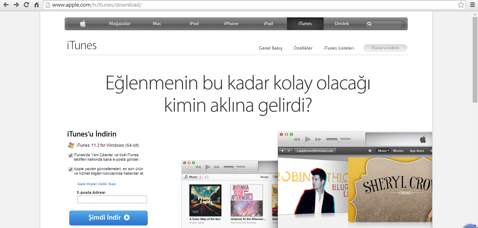
Task: Click the 'Pretty Lights' artist name
Action: click(x=198, y=222)
